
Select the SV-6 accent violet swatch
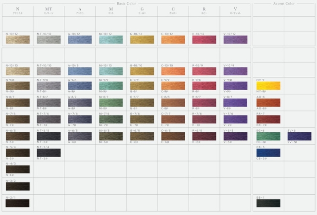coord(299,136)
